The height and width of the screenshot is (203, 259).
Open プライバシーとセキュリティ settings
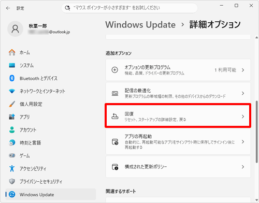point(51,181)
